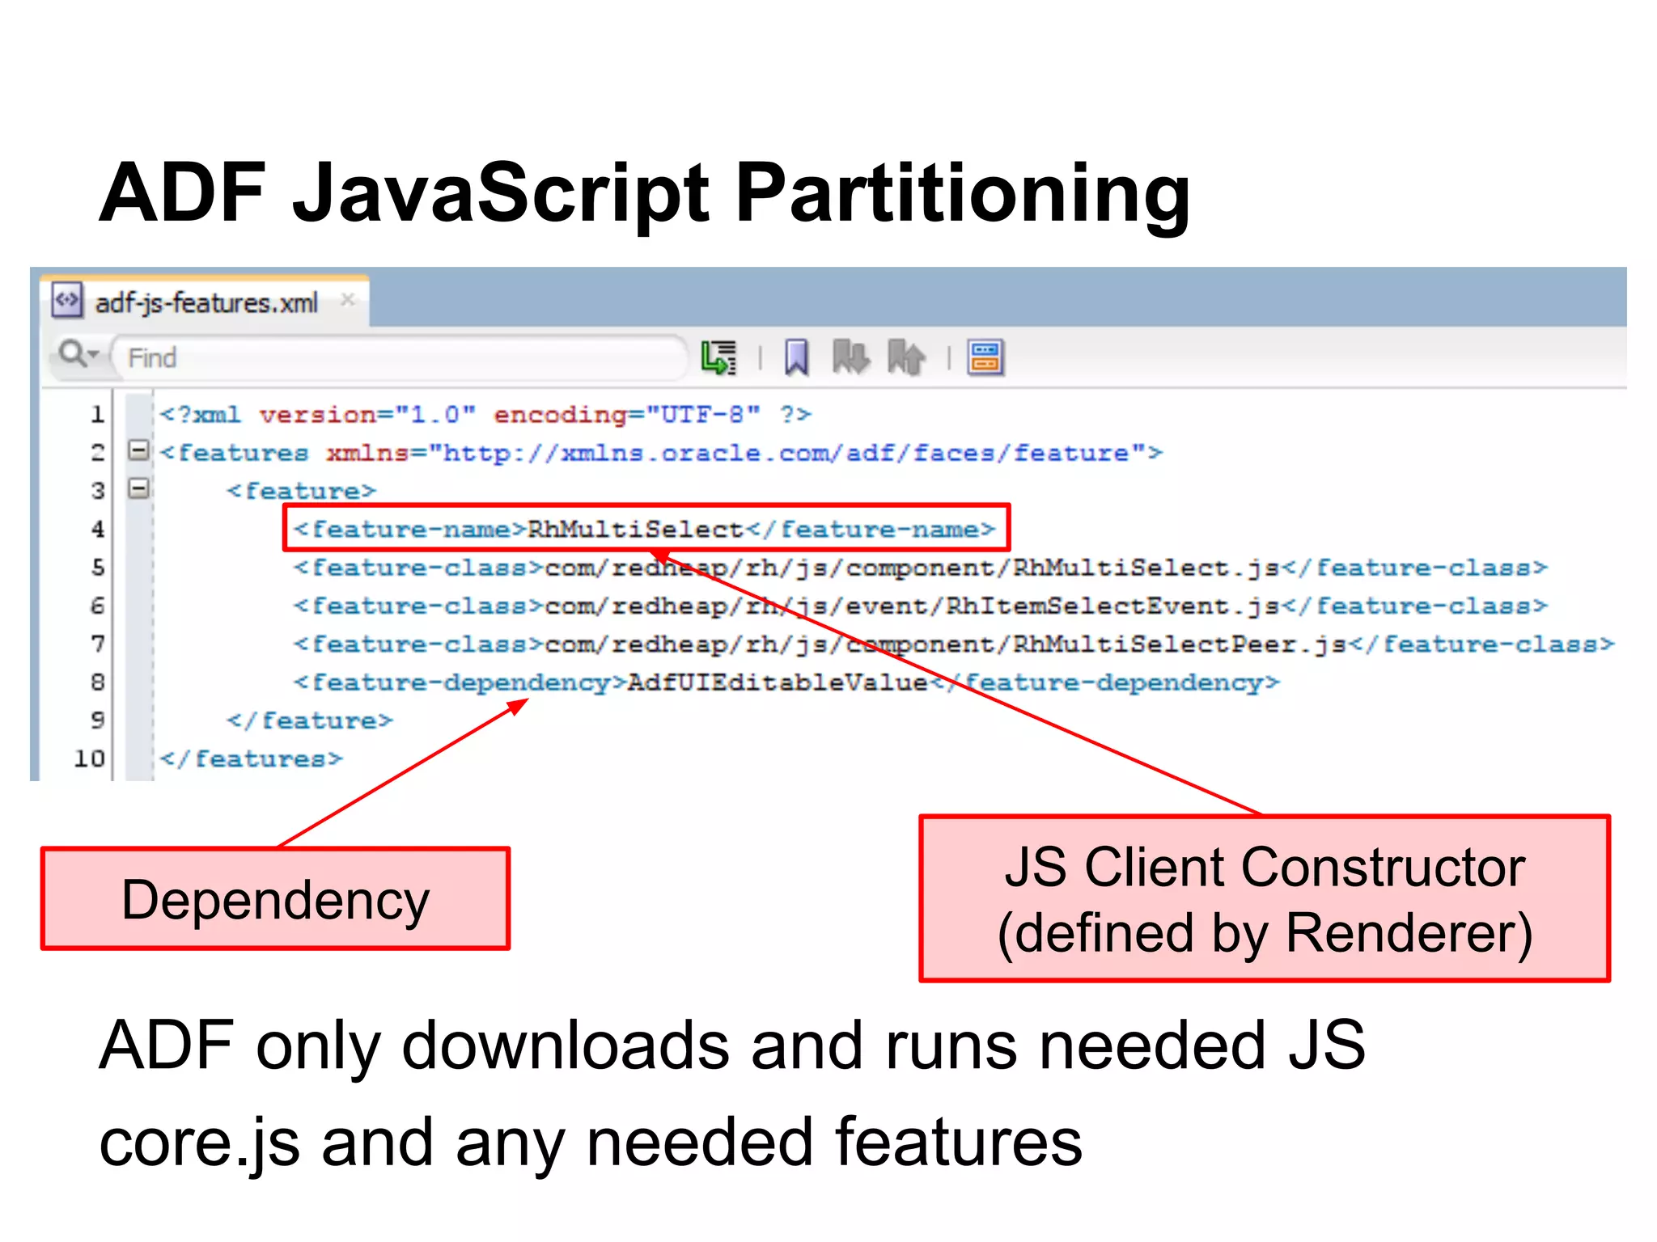Click the RhMultiSelectPeer.js feature-class line
Screen dimensions: 1657x1242
tap(954, 644)
